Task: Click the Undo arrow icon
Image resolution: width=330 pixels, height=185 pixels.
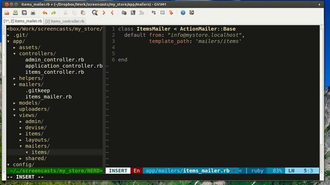Action: 45,13
